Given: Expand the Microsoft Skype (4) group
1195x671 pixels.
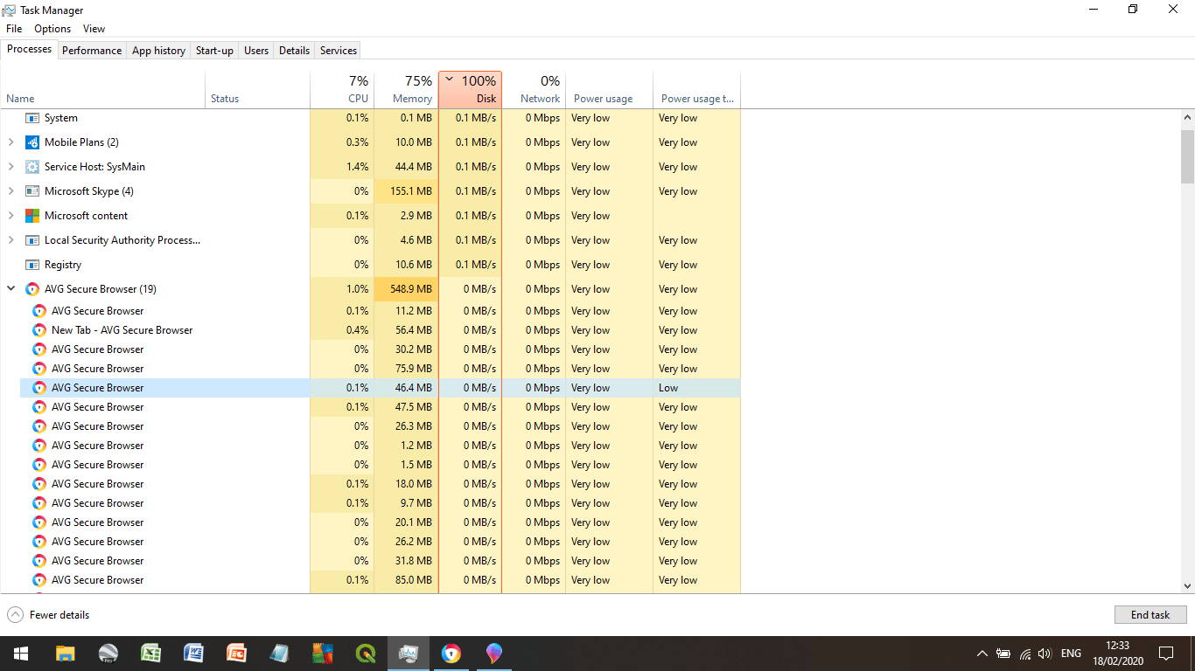Looking at the screenshot, I should 10,190.
